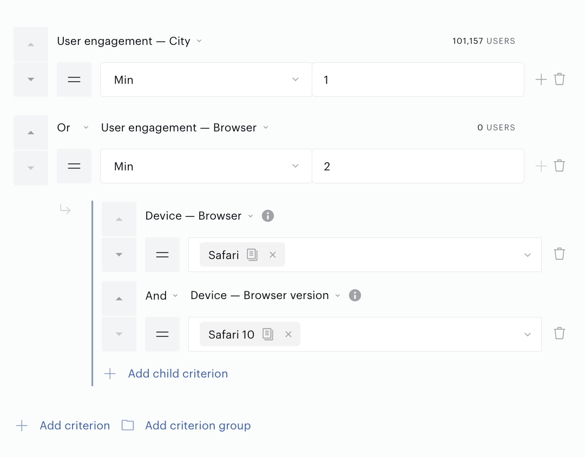Copy the Safari 10 tag value
This screenshot has height=457, width=585.
268,334
